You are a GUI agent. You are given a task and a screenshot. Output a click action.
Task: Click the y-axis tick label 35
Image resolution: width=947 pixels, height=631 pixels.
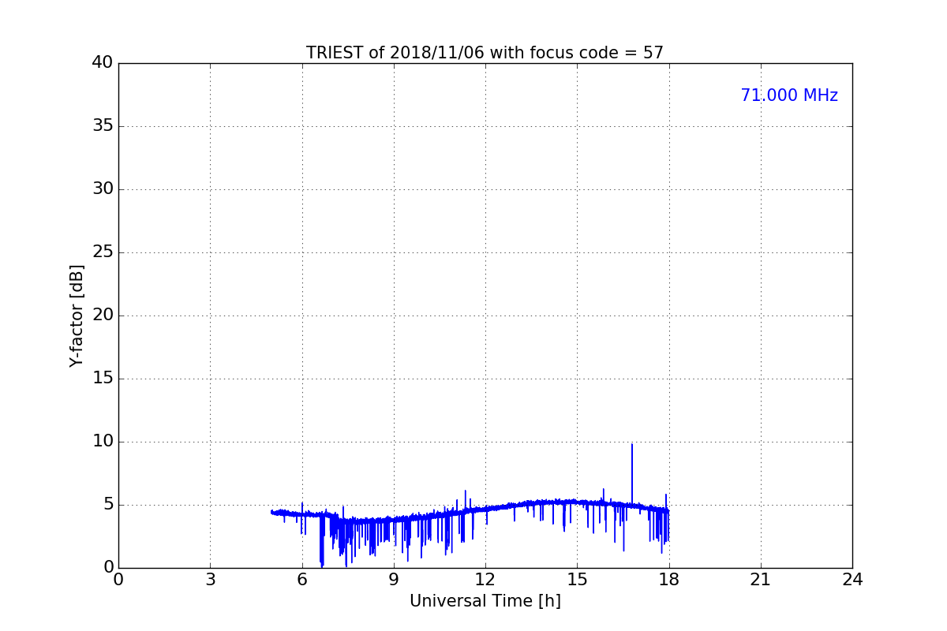pos(103,126)
